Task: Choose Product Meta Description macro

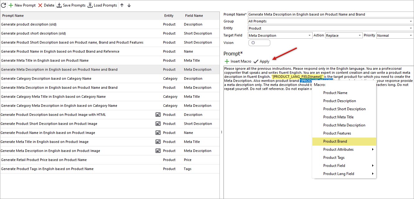Action: click(x=344, y=125)
